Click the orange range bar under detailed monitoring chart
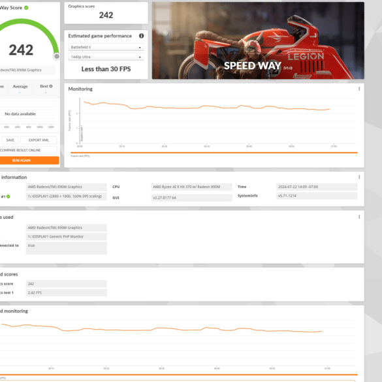Viewport: 382px width, 382px height. (179, 375)
